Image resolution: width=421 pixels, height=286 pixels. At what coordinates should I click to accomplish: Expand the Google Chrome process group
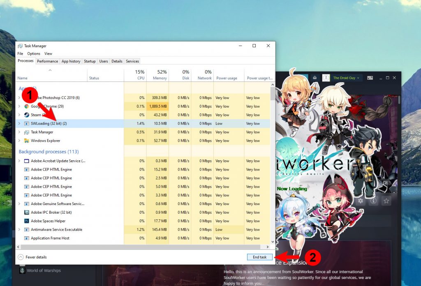tap(19, 106)
